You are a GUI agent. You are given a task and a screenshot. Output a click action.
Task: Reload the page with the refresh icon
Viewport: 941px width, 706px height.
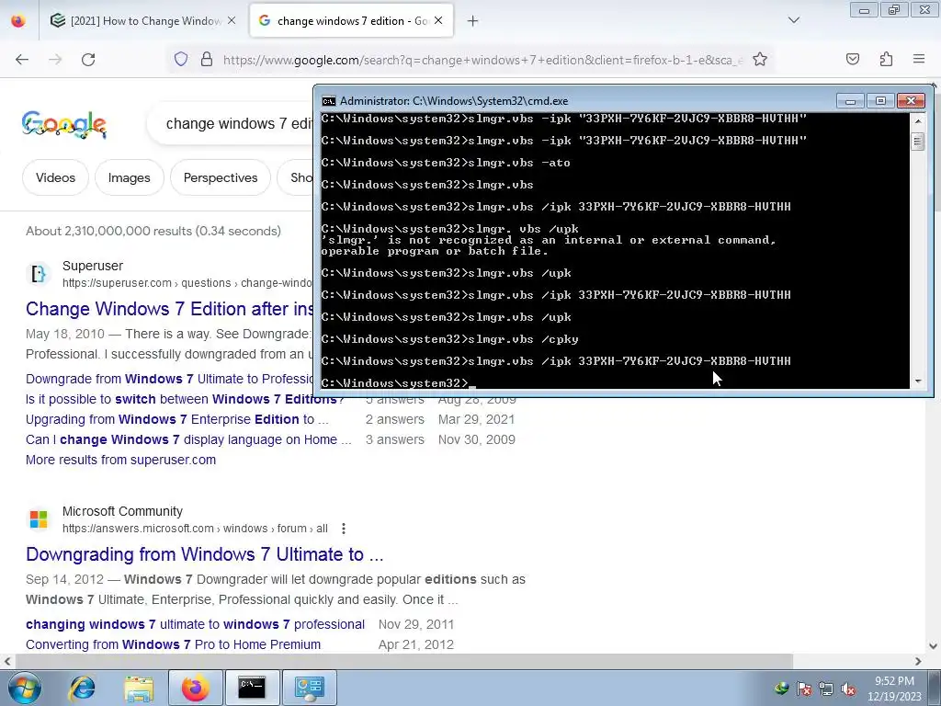coord(88,60)
